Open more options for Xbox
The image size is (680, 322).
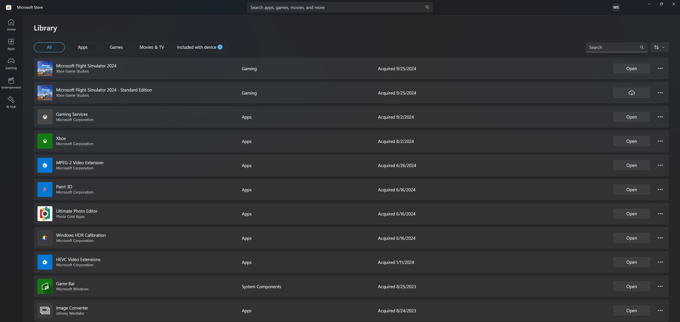pos(660,141)
